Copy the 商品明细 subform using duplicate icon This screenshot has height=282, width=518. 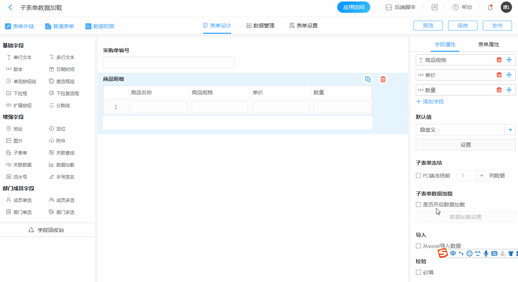(x=368, y=79)
